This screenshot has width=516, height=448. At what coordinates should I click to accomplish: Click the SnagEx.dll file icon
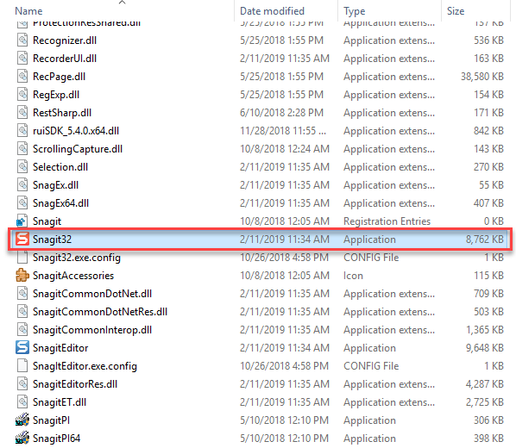[x=22, y=185]
